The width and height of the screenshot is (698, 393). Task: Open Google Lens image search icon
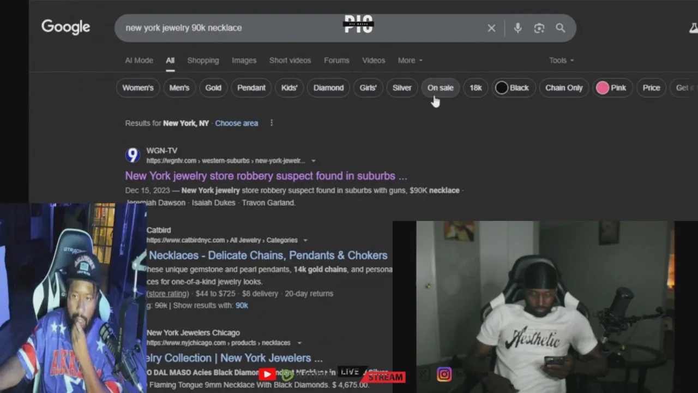[x=539, y=28]
